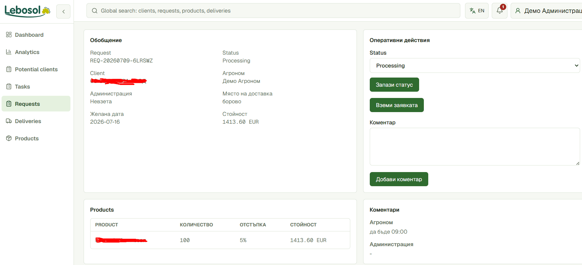
Task: Click the Lebosol logo
Action: tap(27, 11)
